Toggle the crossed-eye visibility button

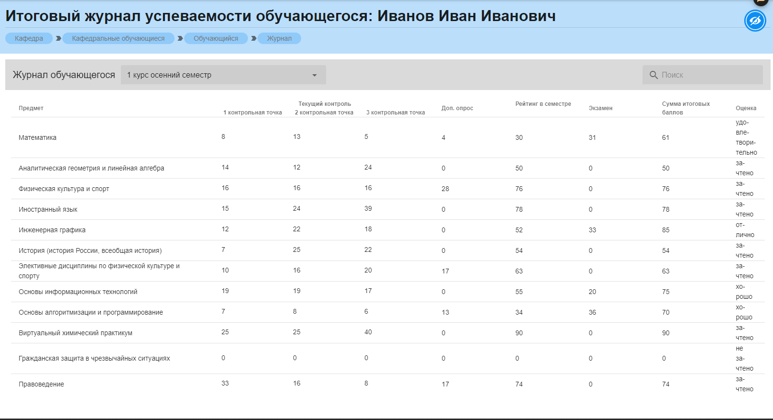coord(755,21)
